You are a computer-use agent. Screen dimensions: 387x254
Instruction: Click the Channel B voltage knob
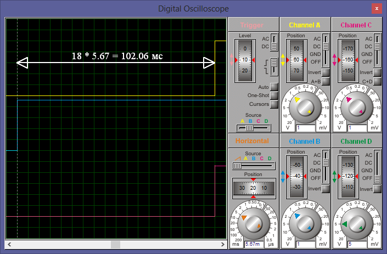(x=304, y=223)
